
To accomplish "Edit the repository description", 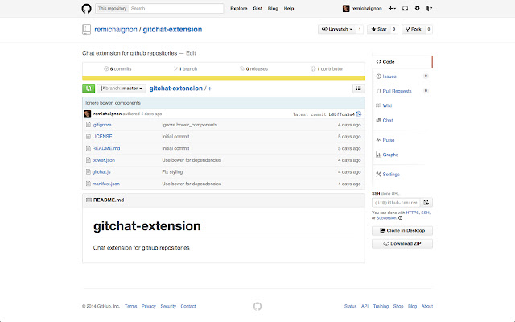I will (191, 53).
